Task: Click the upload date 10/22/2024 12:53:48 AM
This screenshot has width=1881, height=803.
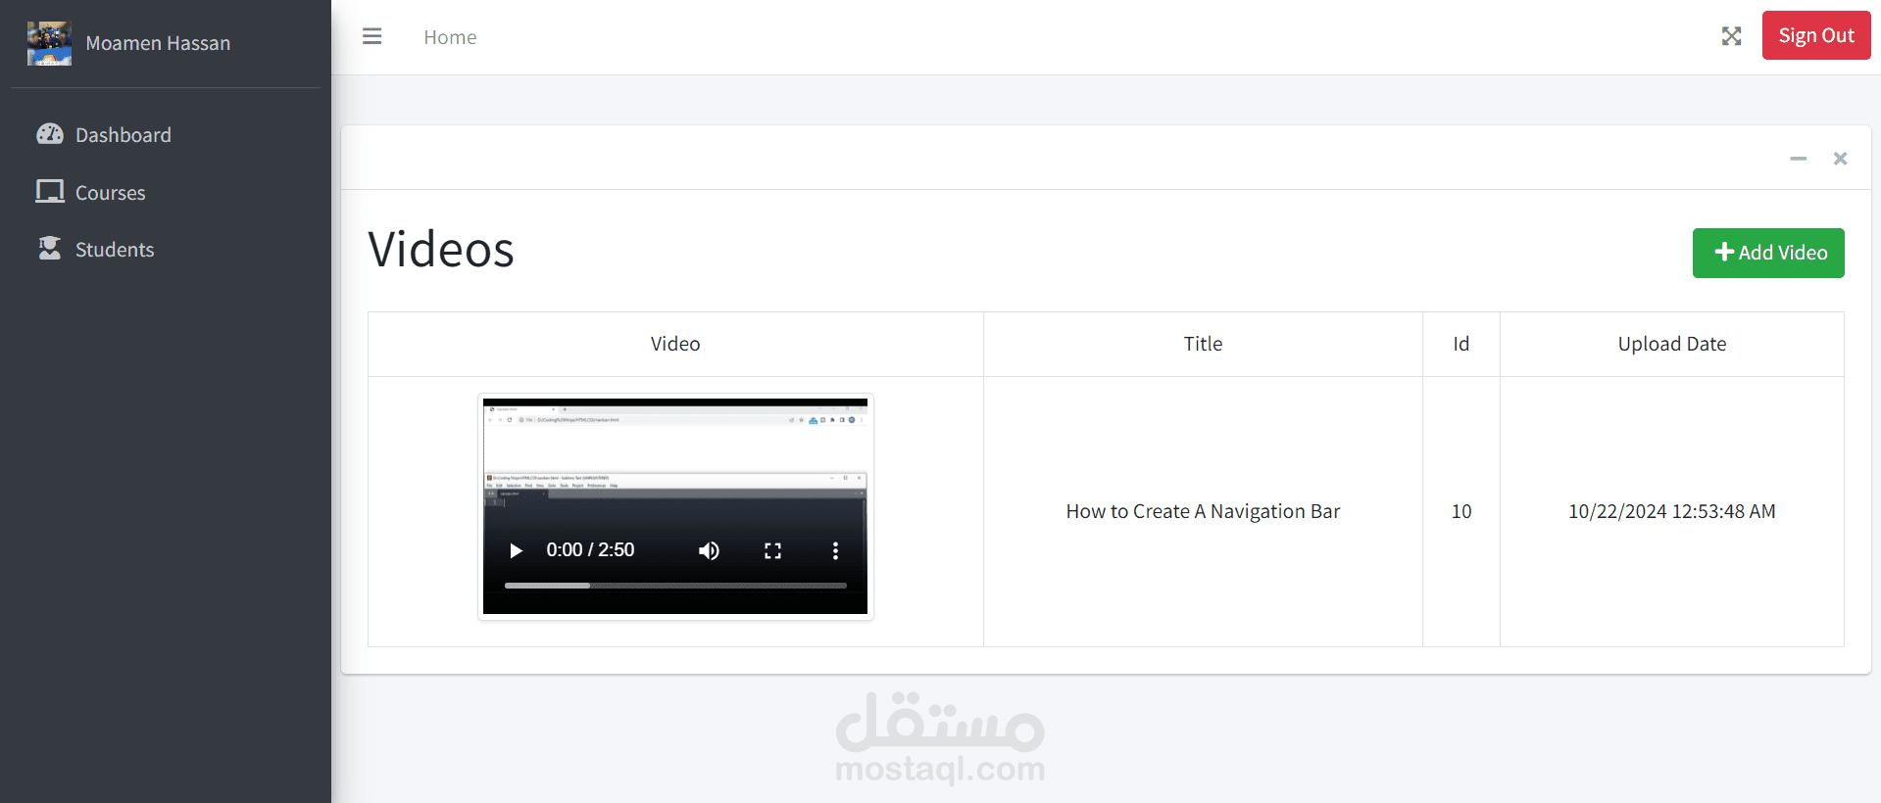Action: [1671, 511]
